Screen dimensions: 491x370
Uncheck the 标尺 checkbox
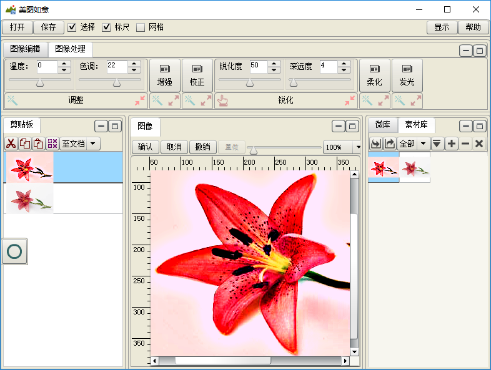point(106,27)
